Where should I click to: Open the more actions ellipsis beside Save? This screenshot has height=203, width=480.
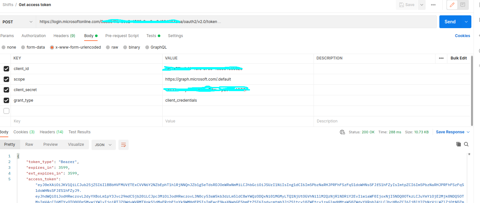(433, 5)
